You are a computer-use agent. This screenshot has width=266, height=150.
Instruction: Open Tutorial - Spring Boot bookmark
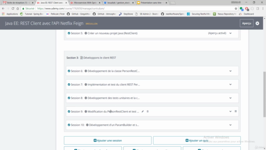[32, 14]
